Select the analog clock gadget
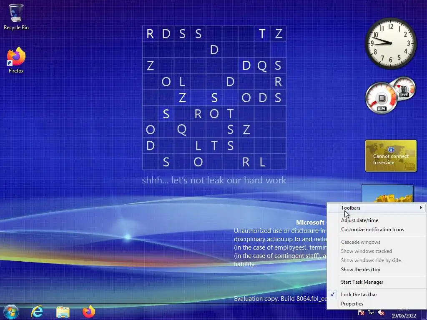Viewport: 427px width, 320px height. [x=390, y=43]
